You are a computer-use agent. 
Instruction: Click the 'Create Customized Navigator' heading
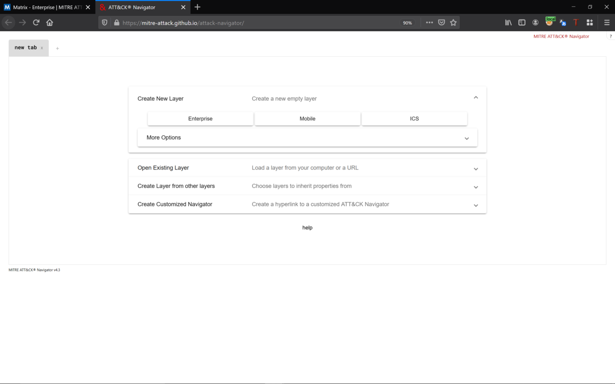[x=175, y=204]
